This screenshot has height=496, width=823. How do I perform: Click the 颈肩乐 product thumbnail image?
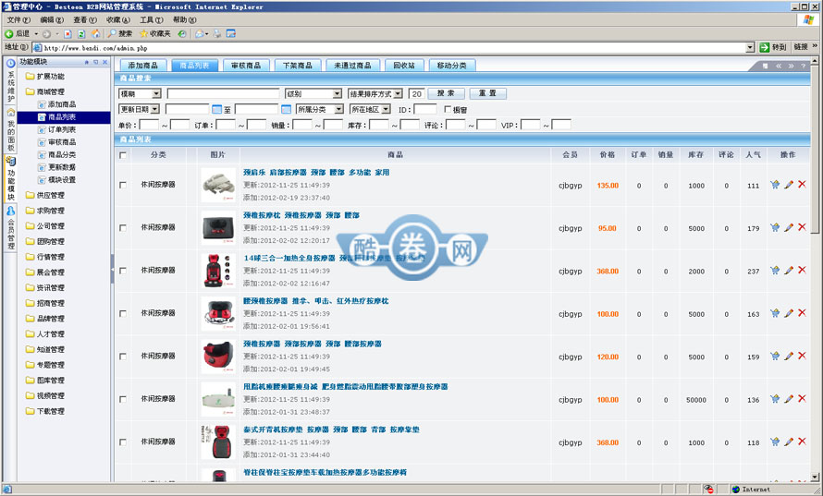pyautogui.click(x=218, y=185)
